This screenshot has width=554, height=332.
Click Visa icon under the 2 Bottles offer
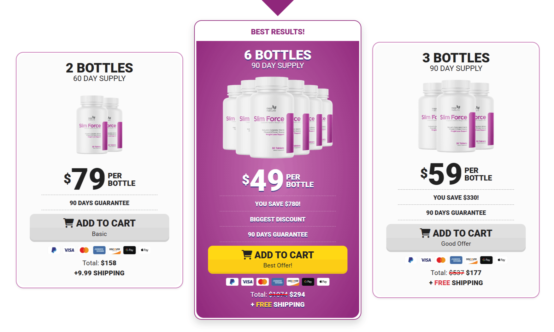tap(69, 250)
